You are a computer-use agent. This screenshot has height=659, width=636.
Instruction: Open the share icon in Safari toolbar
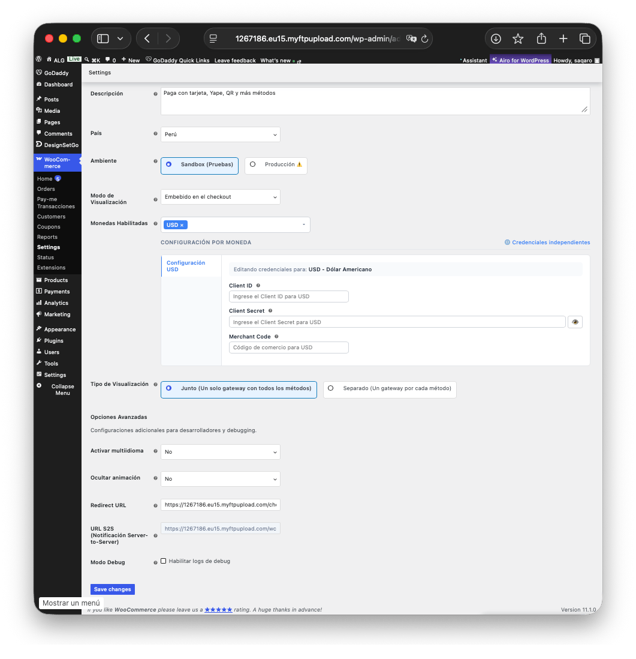point(541,38)
